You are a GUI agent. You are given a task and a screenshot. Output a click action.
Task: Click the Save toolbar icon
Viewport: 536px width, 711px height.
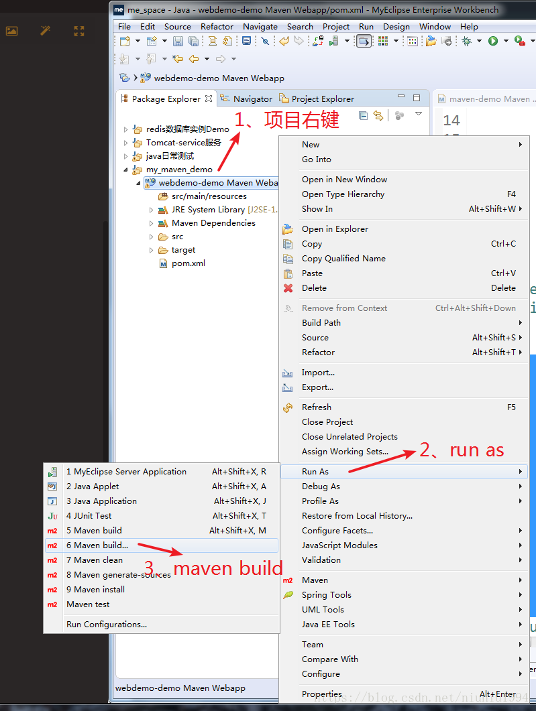pos(178,42)
